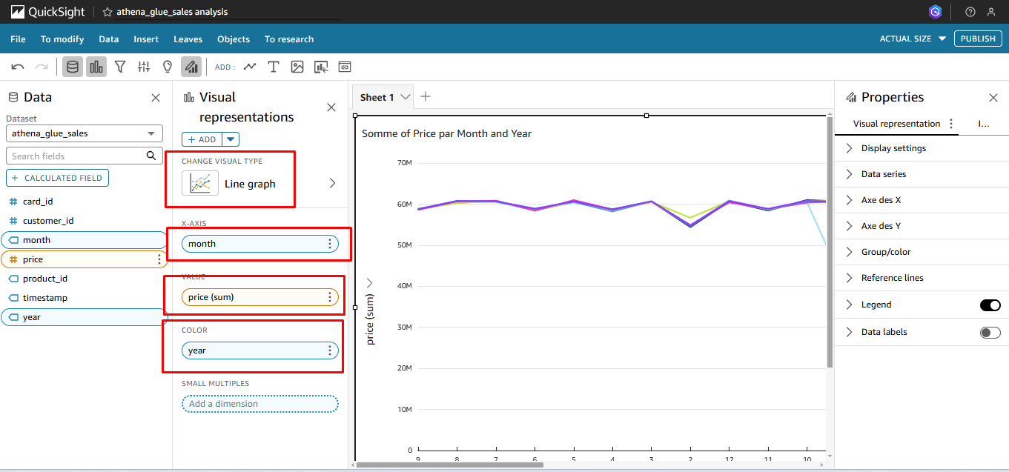Click the undo arrow in the toolbar
Image resolution: width=1009 pixels, height=472 pixels.
click(18, 67)
